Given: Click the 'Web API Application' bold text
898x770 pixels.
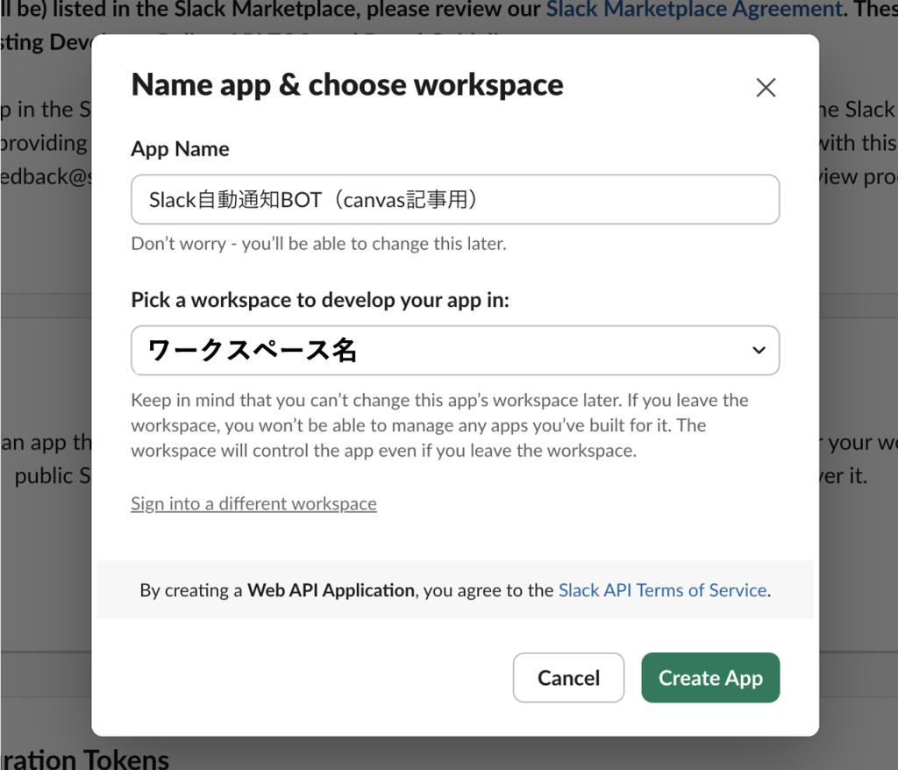Looking at the screenshot, I should tap(331, 590).
